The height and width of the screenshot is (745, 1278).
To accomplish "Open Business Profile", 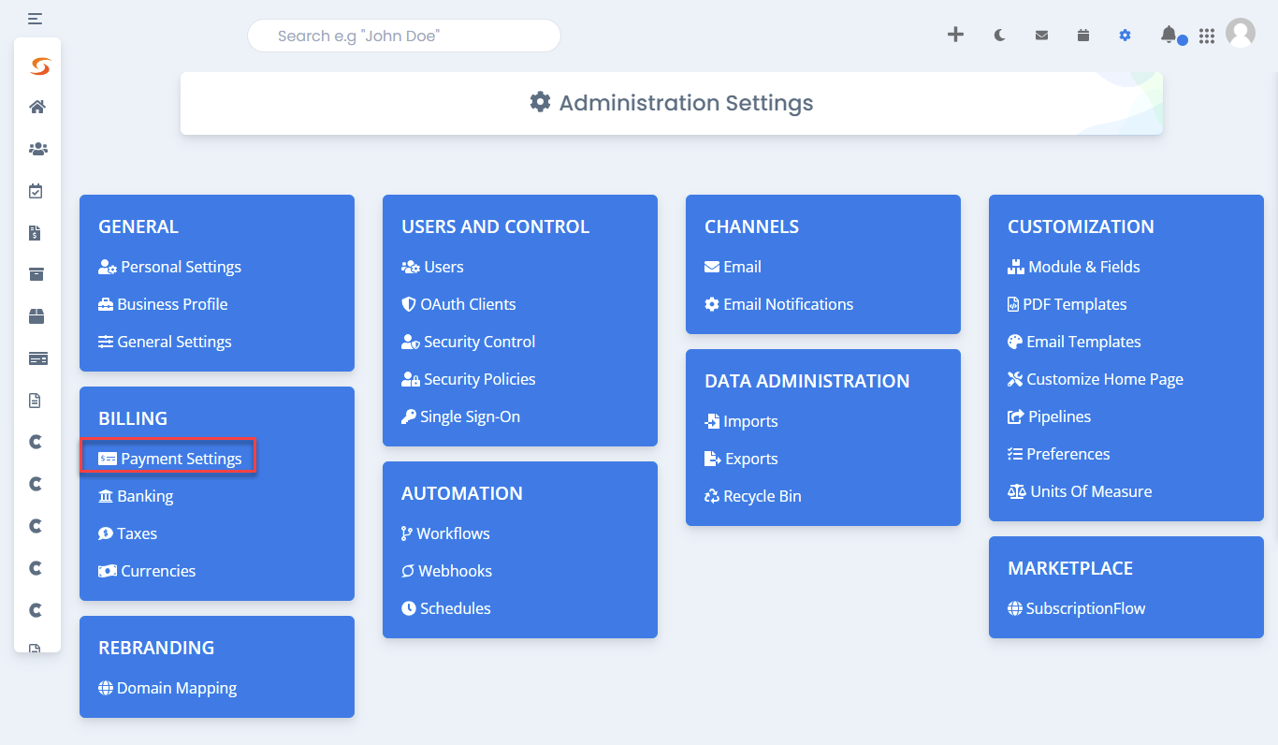I will (164, 304).
